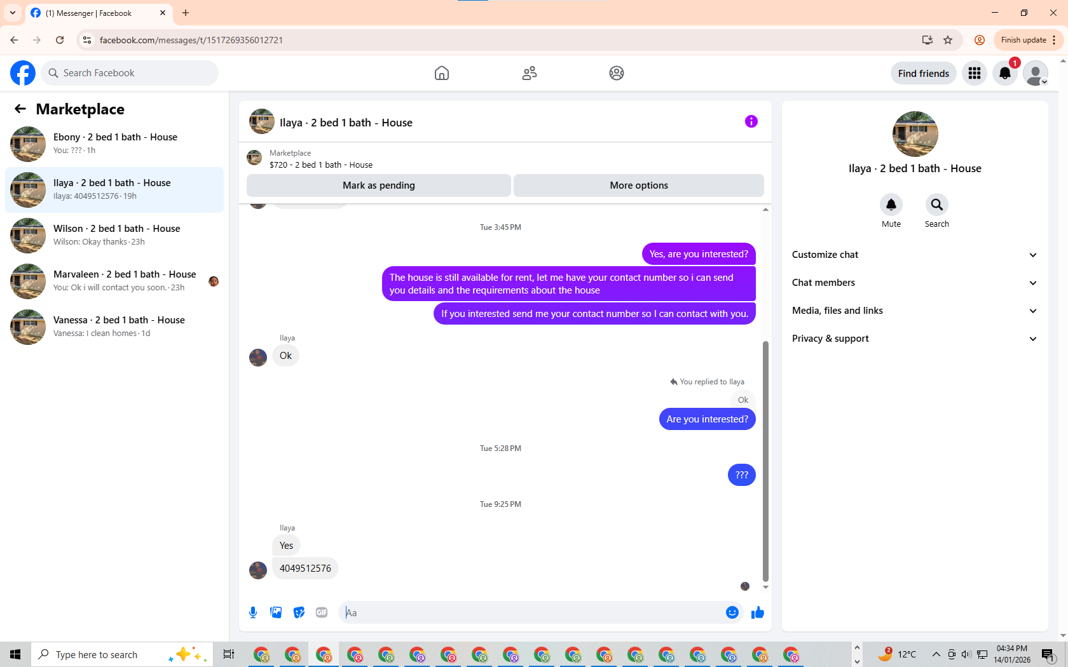
Task: Open Chrome profile icon
Action: click(x=980, y=40)
